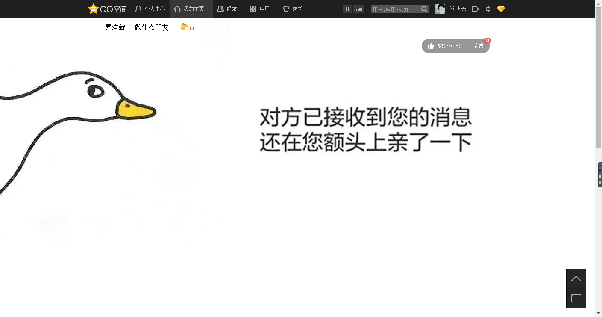
Task: Open the settings gear icon
Action: click(x=488, y=9)
